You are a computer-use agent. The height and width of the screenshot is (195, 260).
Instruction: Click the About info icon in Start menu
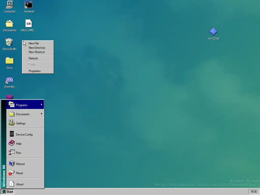coord(12,184)
